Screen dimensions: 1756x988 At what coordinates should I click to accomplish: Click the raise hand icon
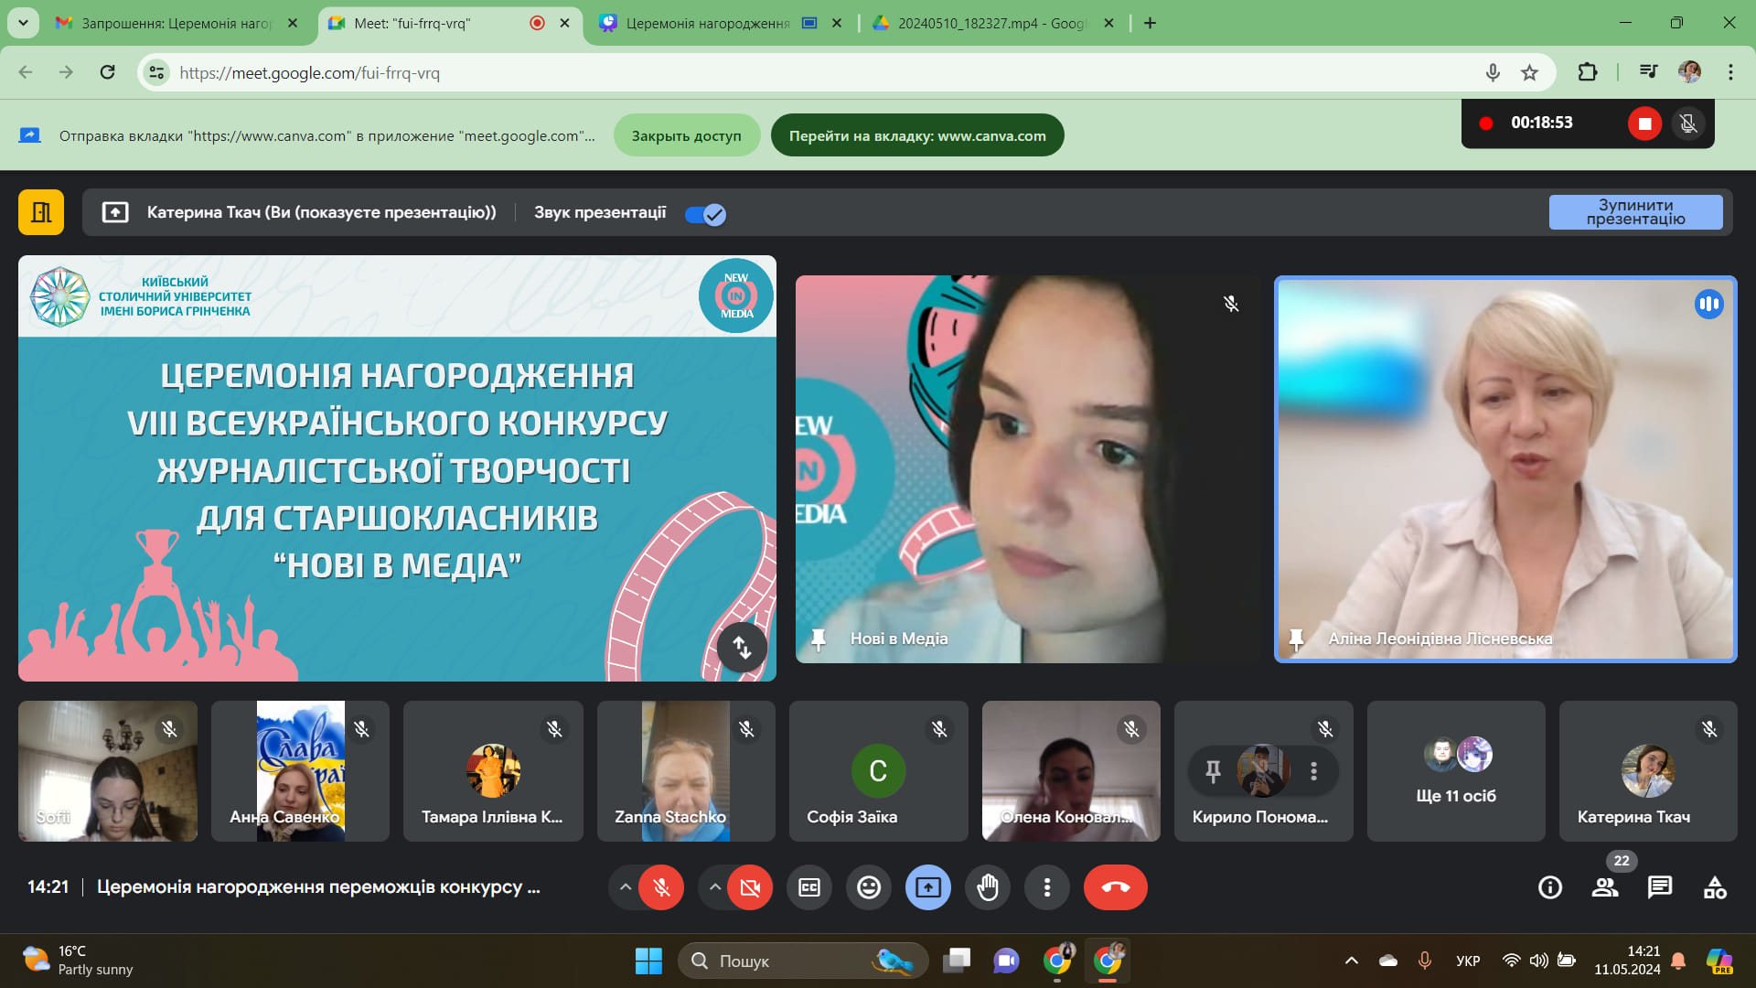pyautogui.click(x=988, y=887)
